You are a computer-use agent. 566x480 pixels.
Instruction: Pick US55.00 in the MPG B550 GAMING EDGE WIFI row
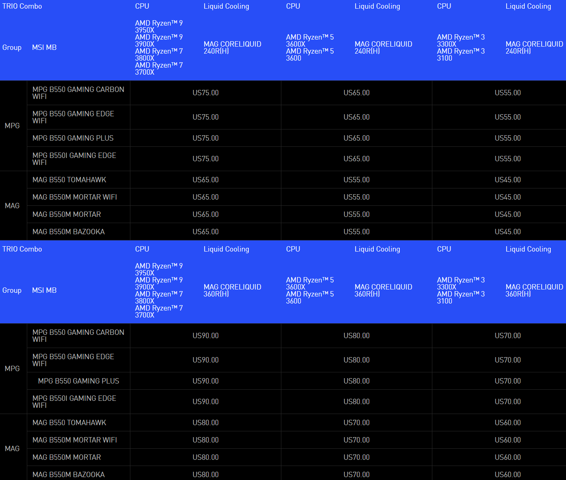507,117
